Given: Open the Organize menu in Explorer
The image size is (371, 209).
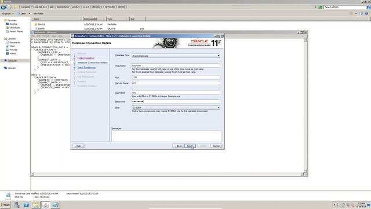Looking at the screenshot, I should [x=8, y=13].
